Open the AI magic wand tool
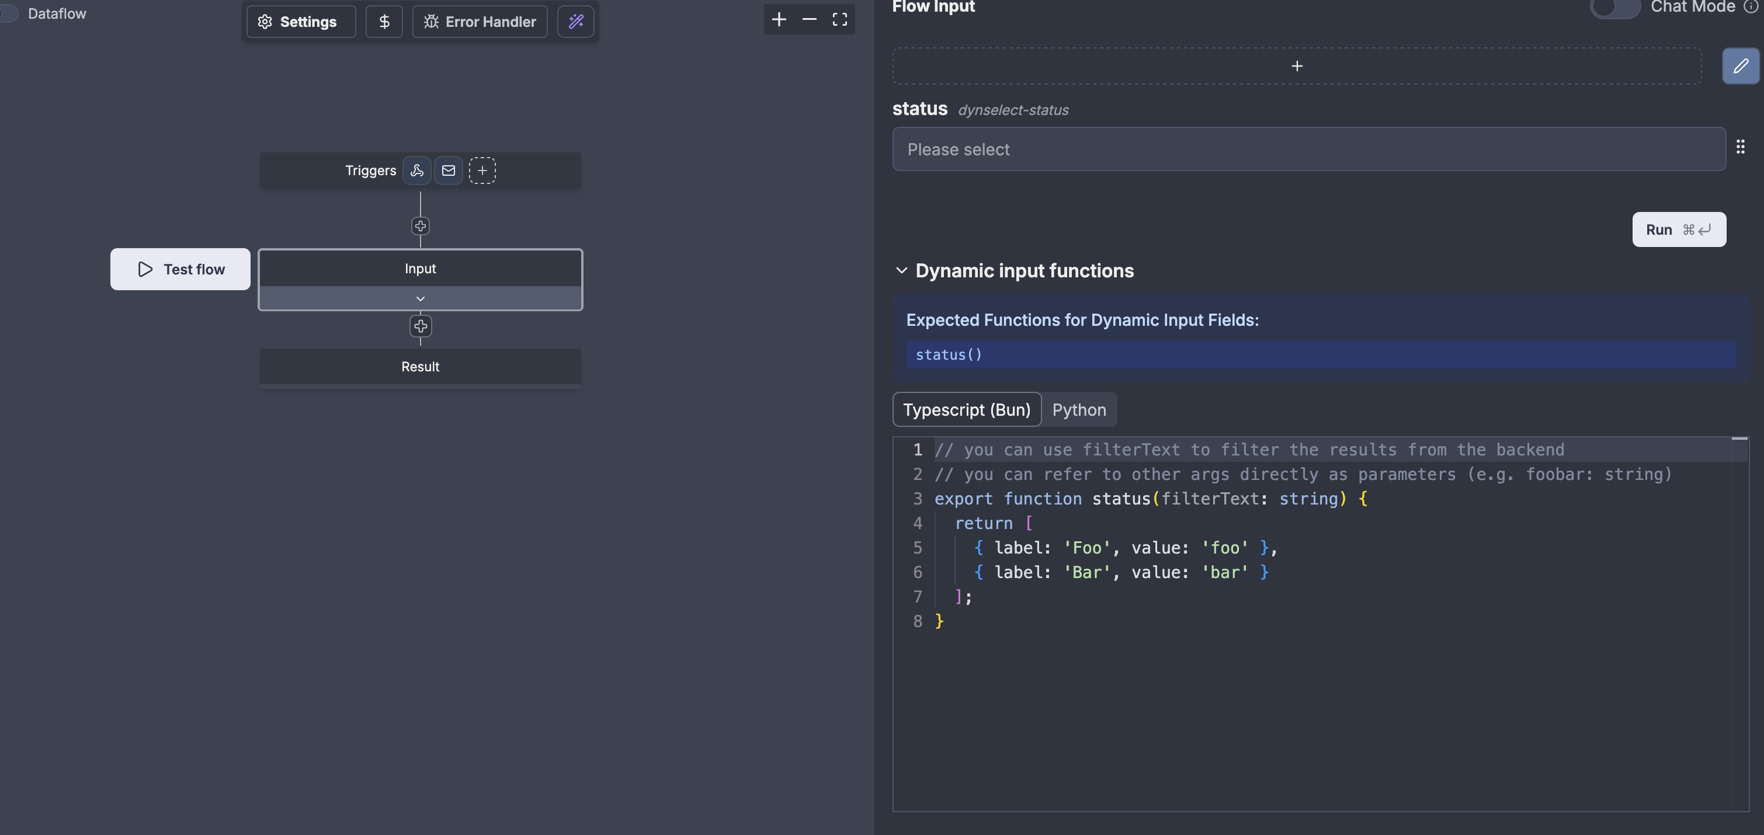 click(576, 21)
